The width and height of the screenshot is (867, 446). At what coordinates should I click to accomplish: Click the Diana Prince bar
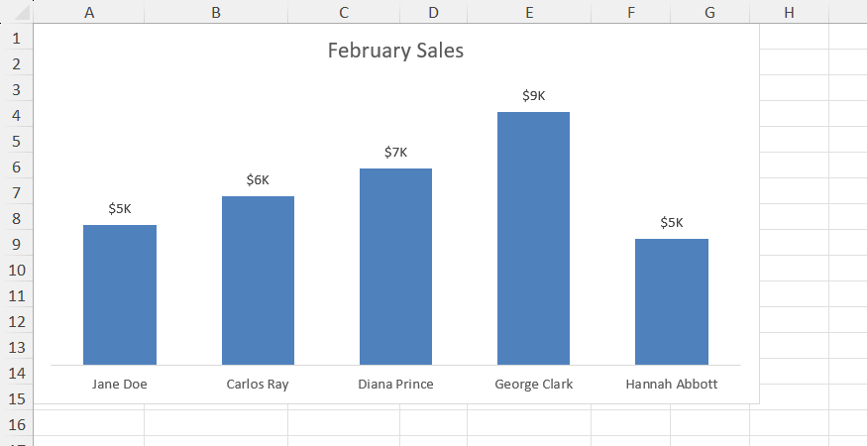pos(395,267)
